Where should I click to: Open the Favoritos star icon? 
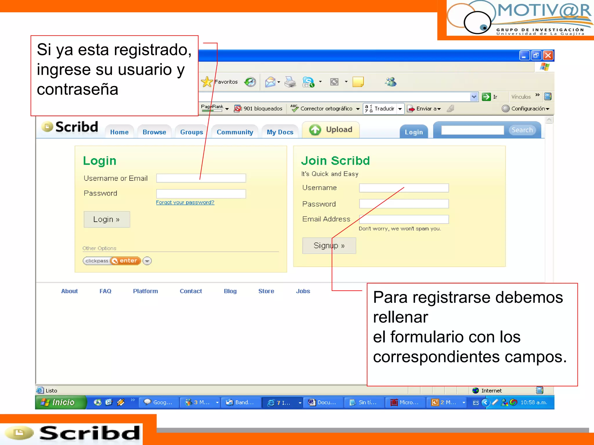tap(207, 82)
